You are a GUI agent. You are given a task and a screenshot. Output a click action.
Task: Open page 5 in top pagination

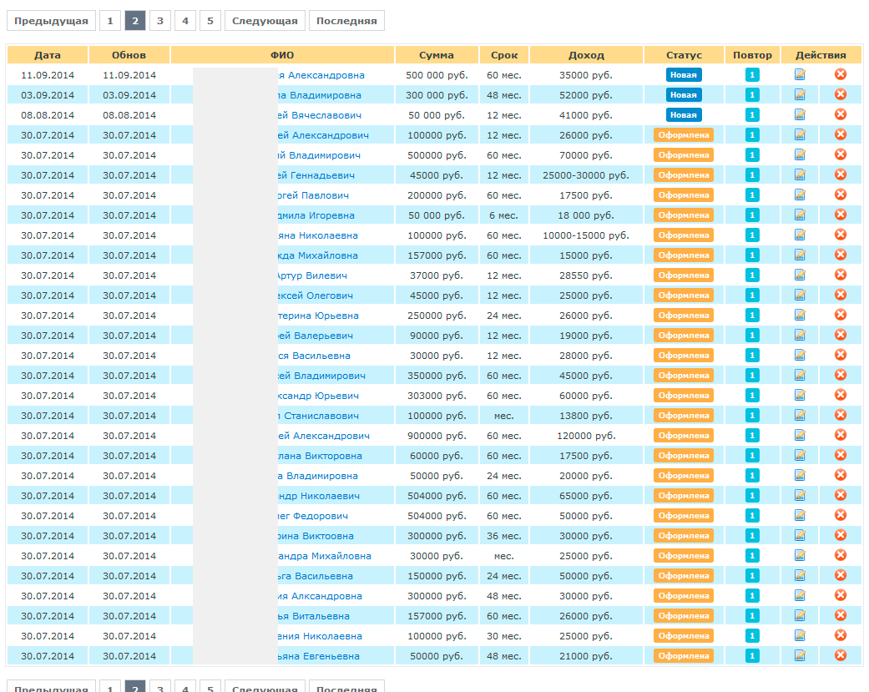(210, 21)
